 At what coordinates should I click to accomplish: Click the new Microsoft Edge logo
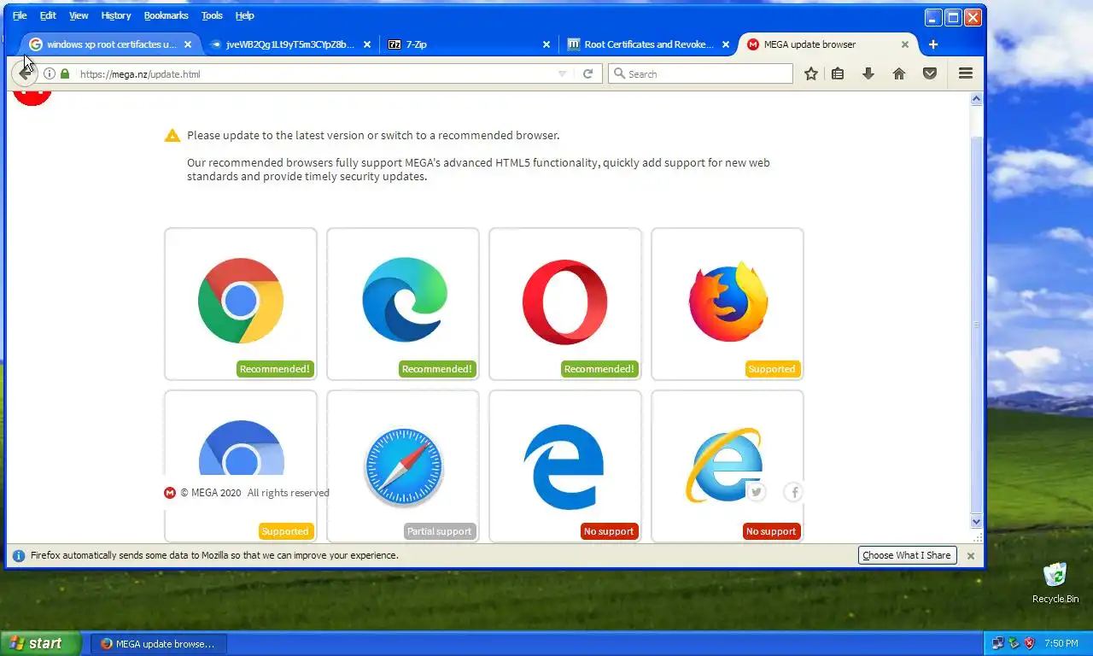click(404, 300)
